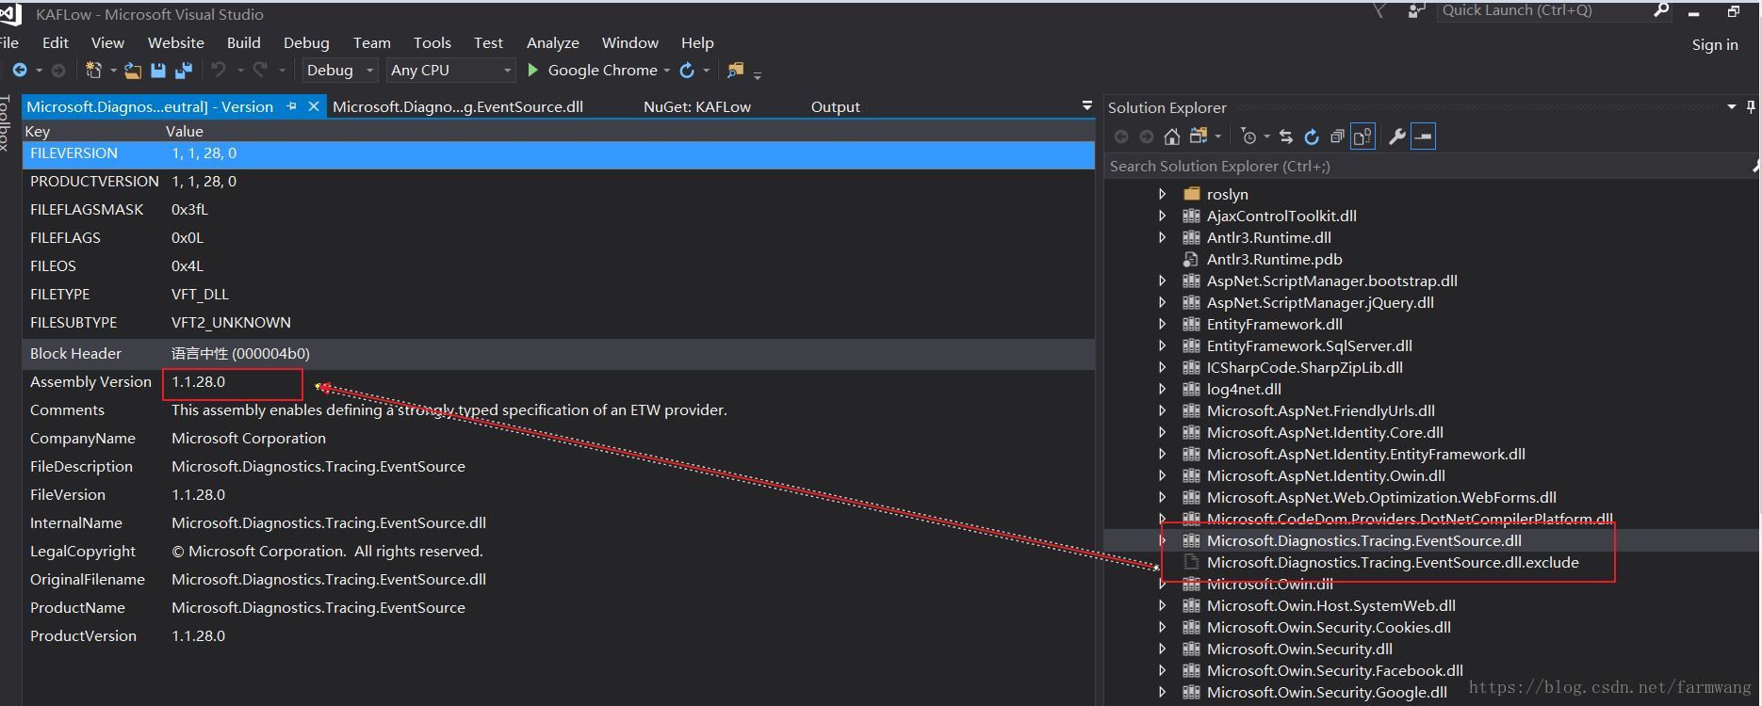Click the Undo arrow icon
The width and height of the screenshot is (1762, 706).
pyautogui.click(x=219, y=70)
